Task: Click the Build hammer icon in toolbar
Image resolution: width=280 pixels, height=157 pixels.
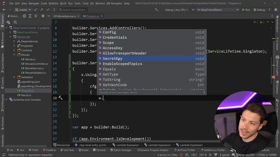Action: pos(157,10)
